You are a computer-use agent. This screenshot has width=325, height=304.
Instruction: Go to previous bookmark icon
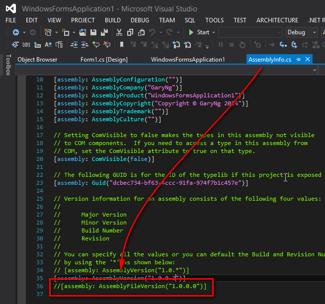133,44
